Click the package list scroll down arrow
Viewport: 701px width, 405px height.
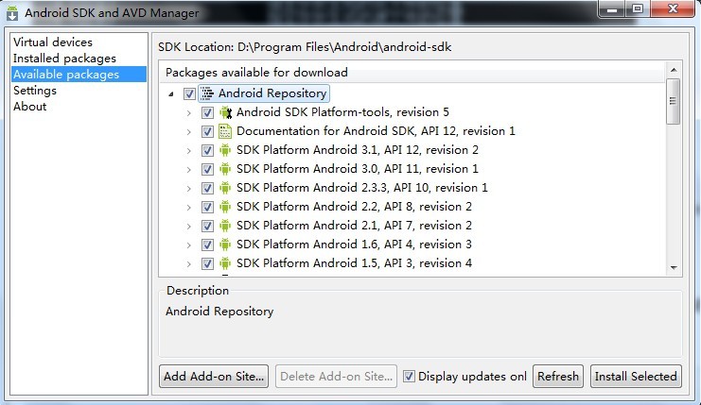674,267
